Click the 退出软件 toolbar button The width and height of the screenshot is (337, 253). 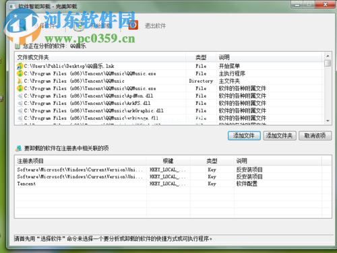[x=147, y=26]
